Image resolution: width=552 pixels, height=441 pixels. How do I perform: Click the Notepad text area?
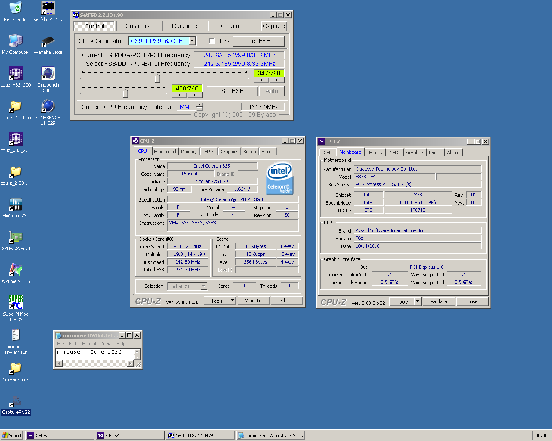tap(94, 354)
